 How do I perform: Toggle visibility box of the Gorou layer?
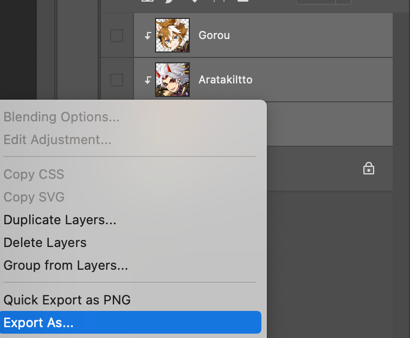[117, 36]
